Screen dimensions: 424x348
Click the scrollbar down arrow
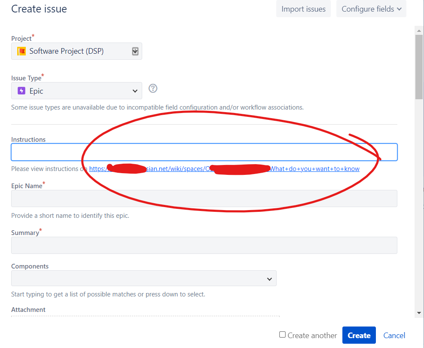coord(419,313)
